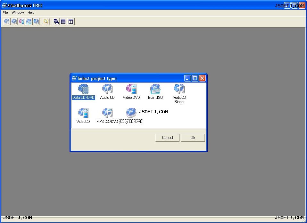Screen dimensions: 307x223
Task: Click the main window title bar app icon
Action: pos(4,5)
